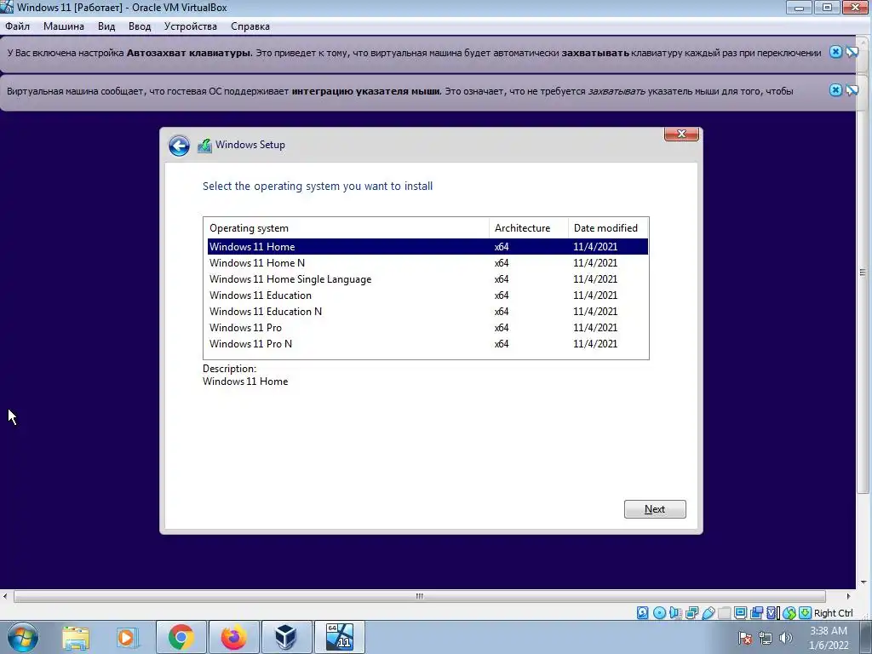Click the Architecture column header
The image size is (872, 654).
click(x=528, y=228)
